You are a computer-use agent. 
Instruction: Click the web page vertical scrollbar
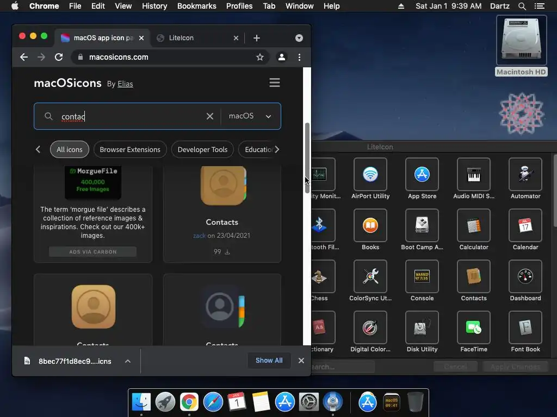pos(307,158)
